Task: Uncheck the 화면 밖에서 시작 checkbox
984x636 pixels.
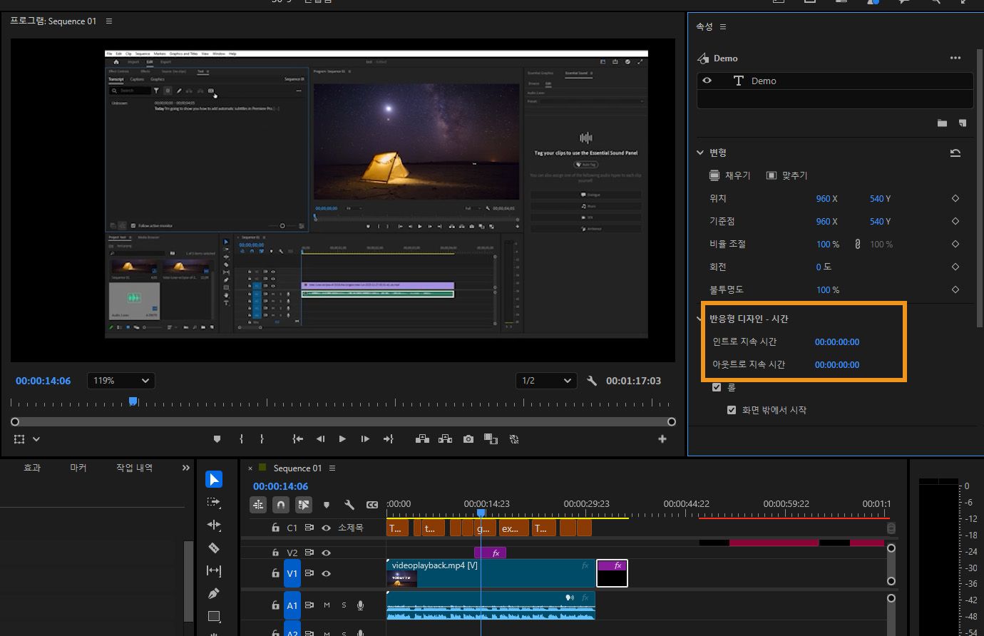Action: point(731,410)
